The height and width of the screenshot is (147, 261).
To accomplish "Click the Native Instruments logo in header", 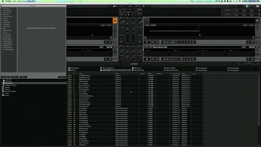I will coord(258,6).
